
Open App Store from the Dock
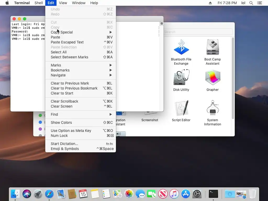[186, 194]
